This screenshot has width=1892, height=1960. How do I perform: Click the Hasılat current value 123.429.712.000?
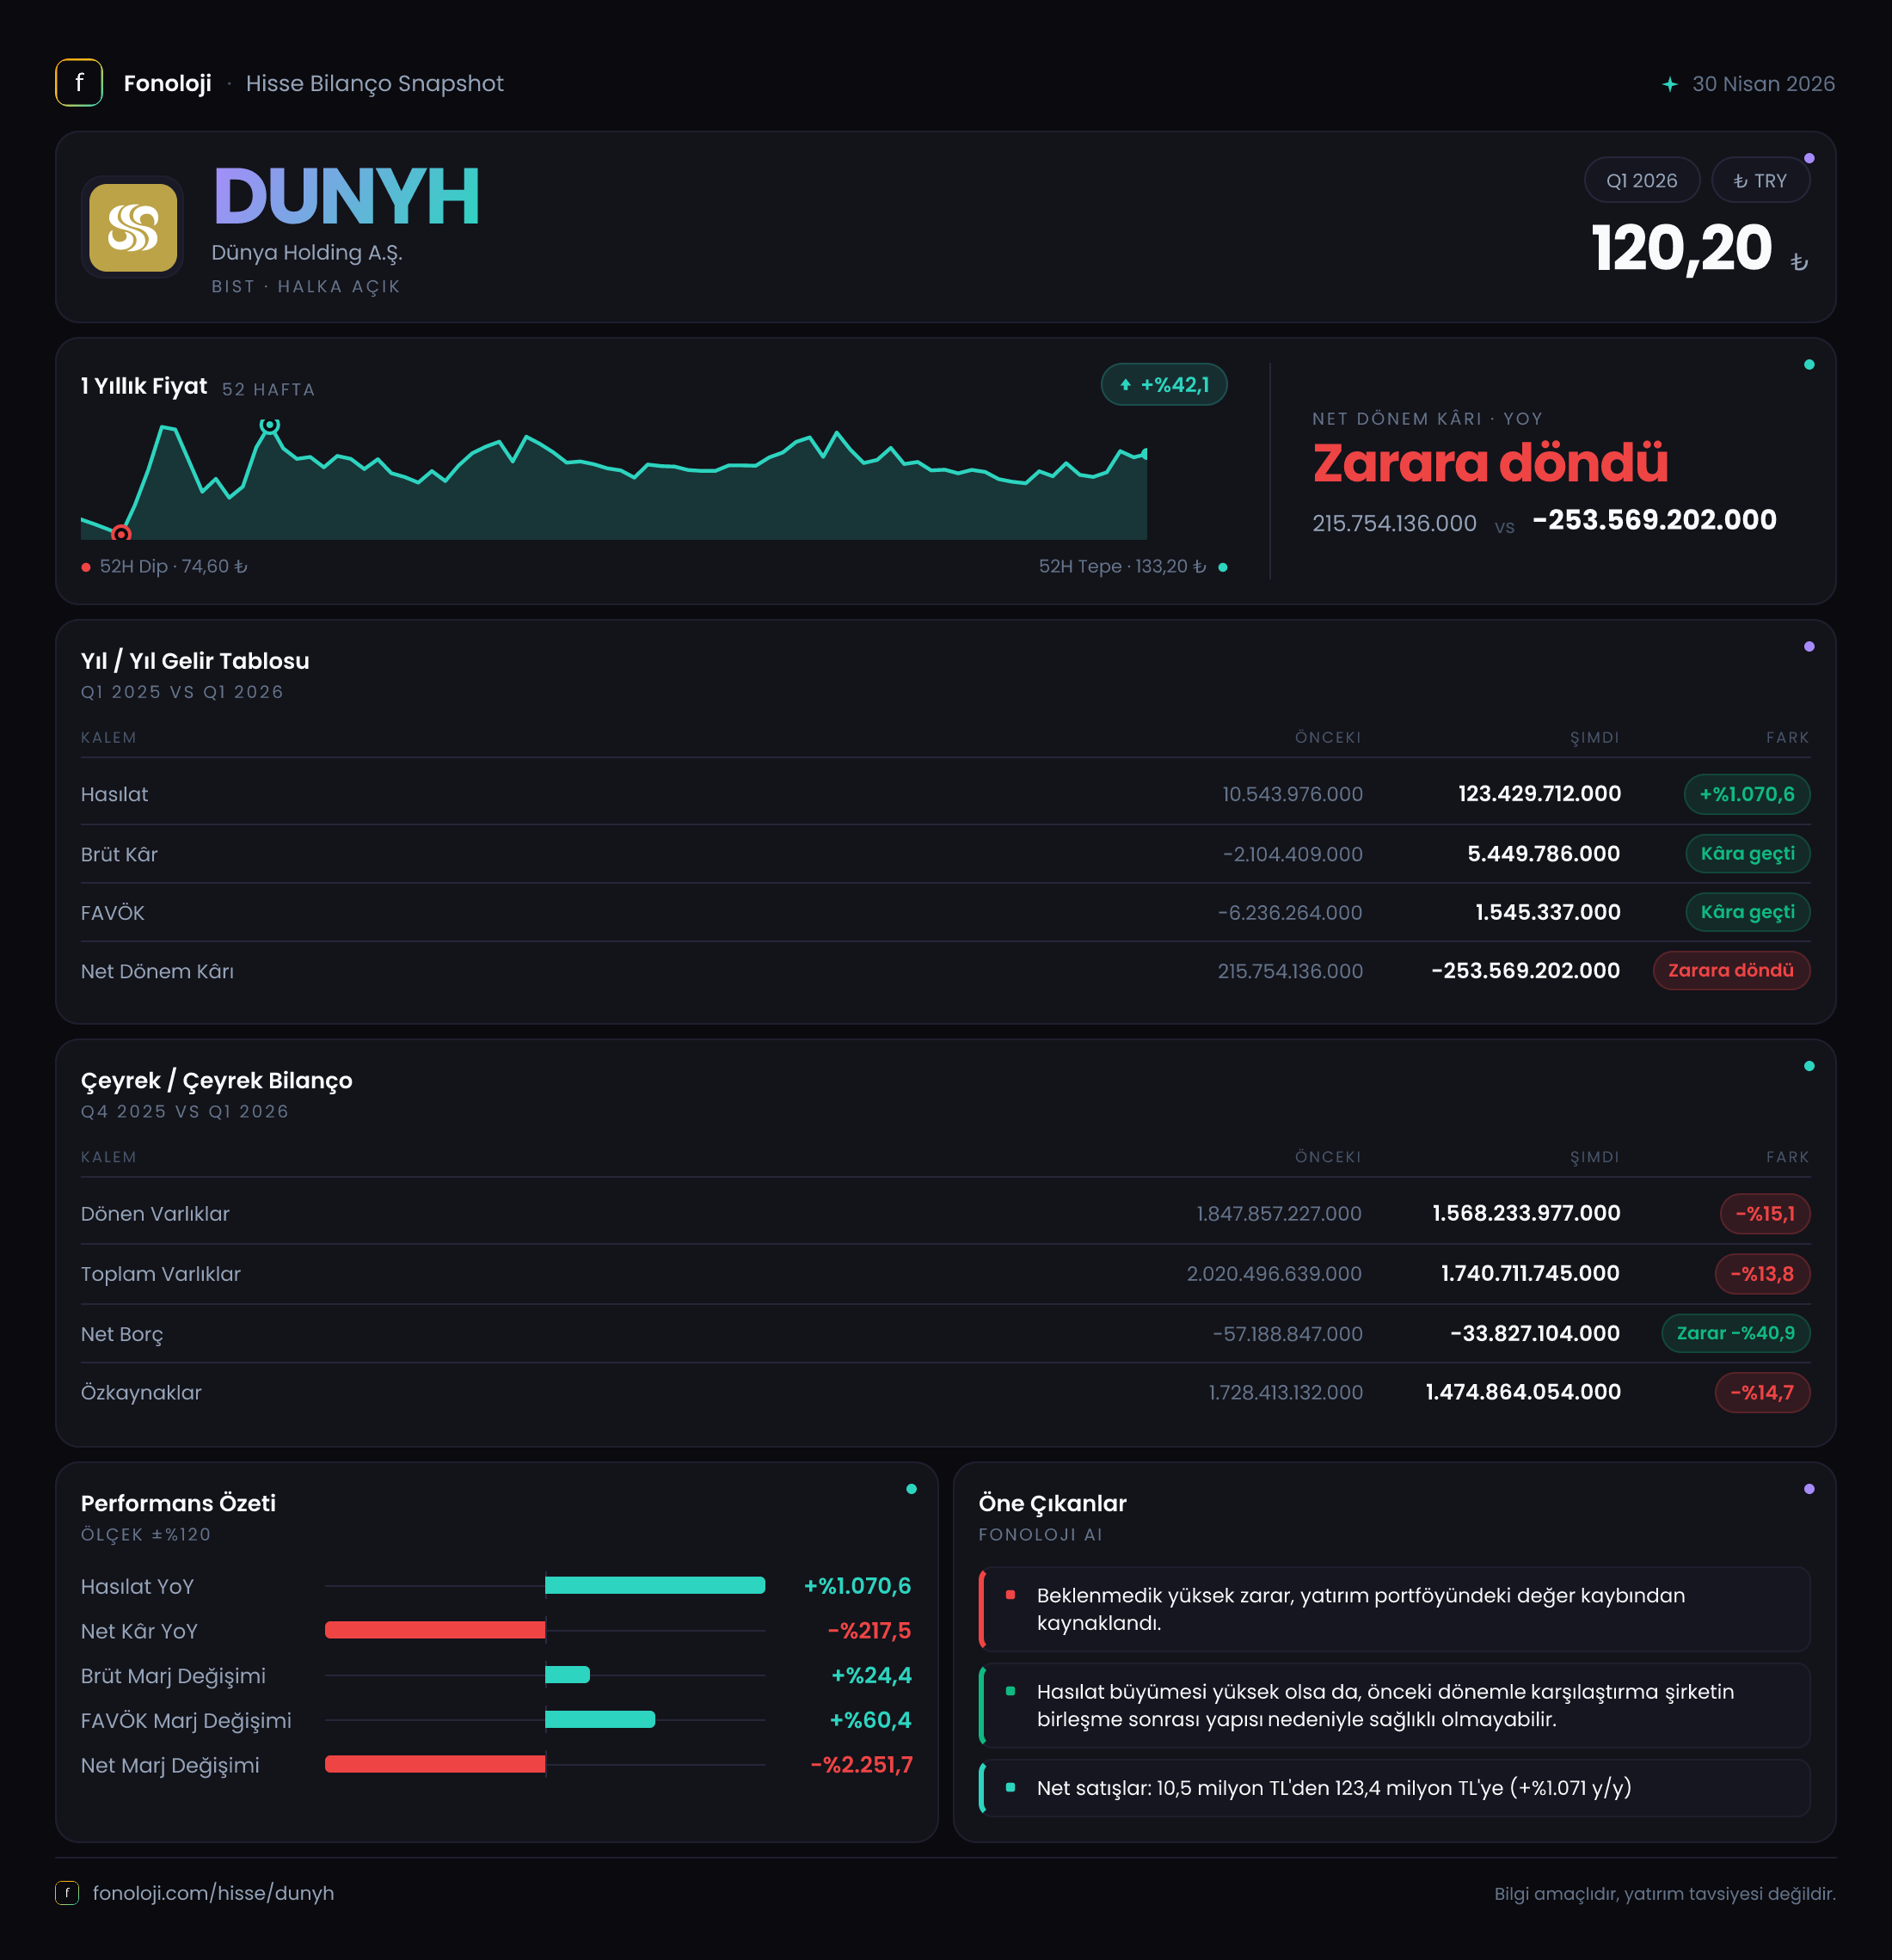pyautogui.click(x=1539, y=794)
